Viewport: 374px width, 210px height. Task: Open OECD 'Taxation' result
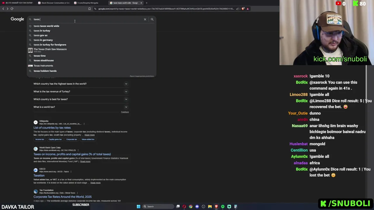[x=39, y=176]
